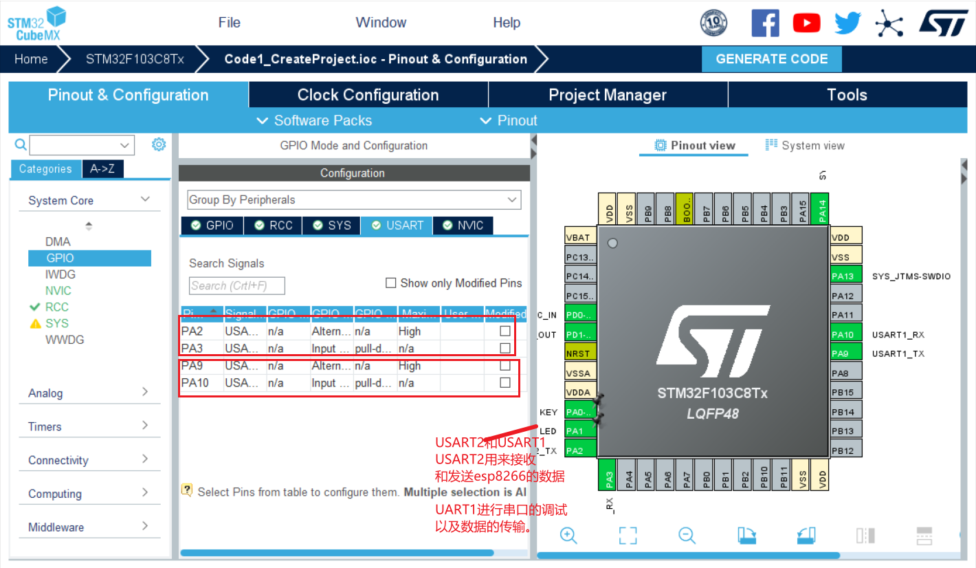Click the pinout view horizontal scrollbar
This screenshot has width=976, height=568.
pos(688,555)
